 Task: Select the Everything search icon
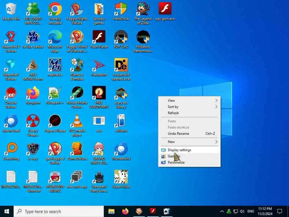pyautogui.click(x=11, y=152)
